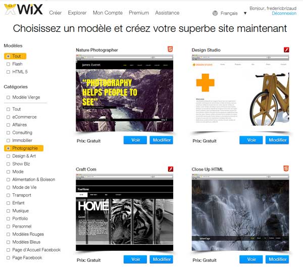Select the eCommerce category checkbox
Viewport: 303px width, 271px height.
(8, 117)
